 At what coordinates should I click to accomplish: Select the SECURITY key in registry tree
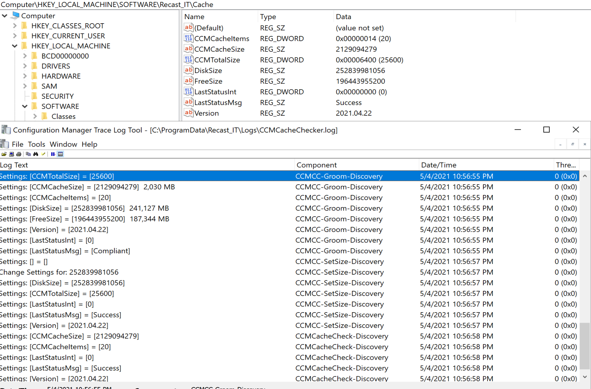click(57, 96)
